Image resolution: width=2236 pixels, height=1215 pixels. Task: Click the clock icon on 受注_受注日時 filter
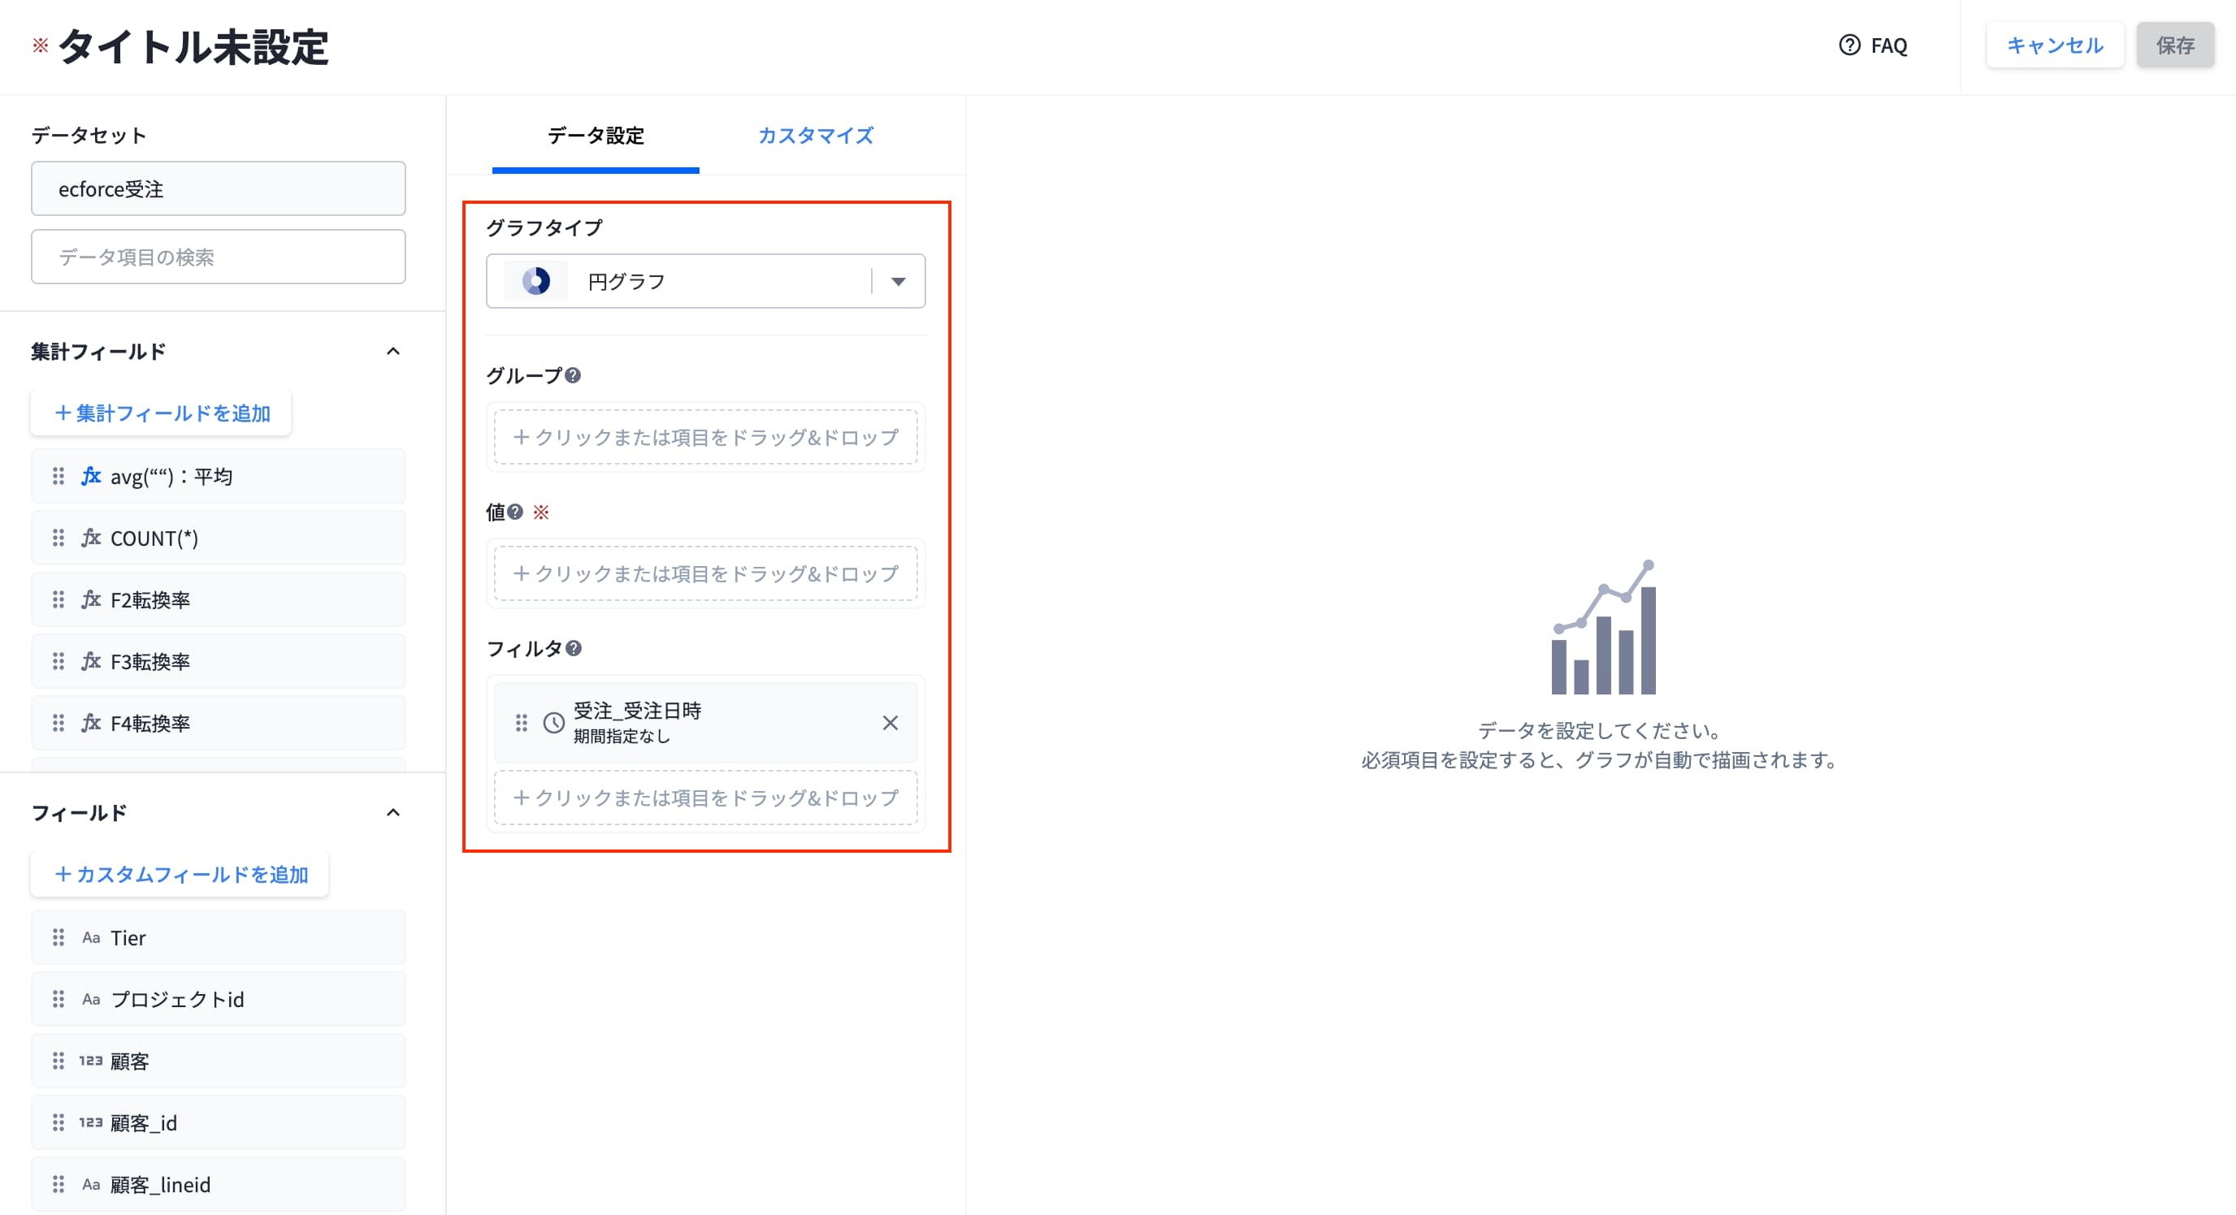click(554, 723)
